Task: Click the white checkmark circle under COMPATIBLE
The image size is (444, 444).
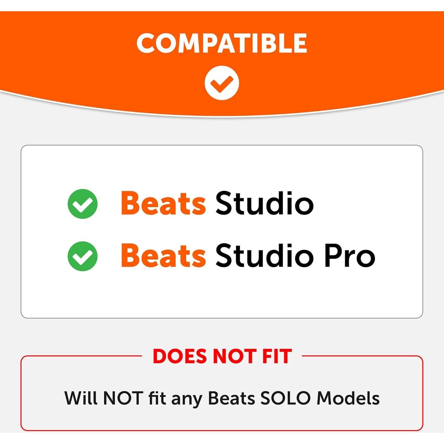Action: click(x=222, y=83)
